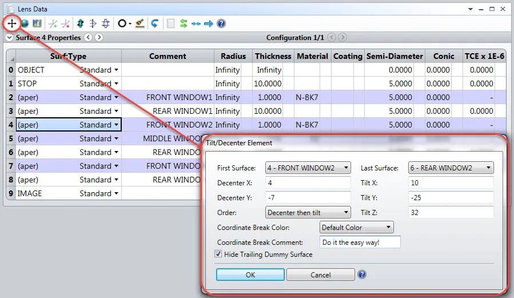Open the Last Surface dropdown
The height and width of the screenshot is (298, 514).
tap(451, 168)
